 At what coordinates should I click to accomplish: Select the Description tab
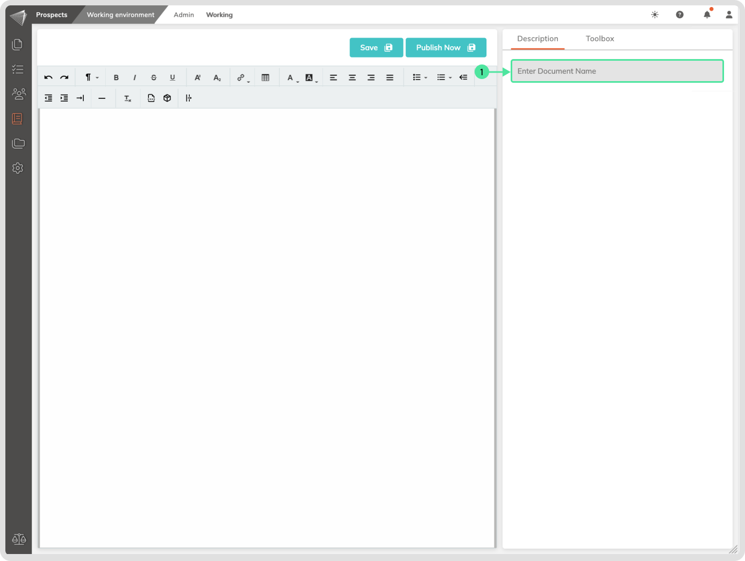click(x=538, y=39)
